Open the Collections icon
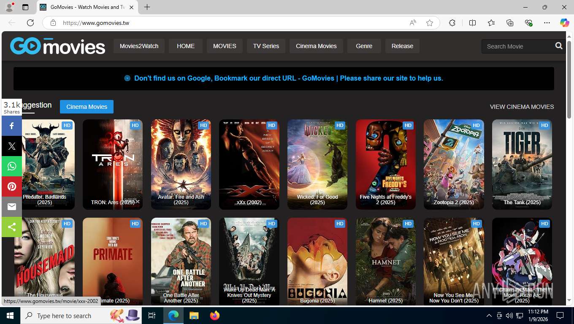 click(510, 23)
